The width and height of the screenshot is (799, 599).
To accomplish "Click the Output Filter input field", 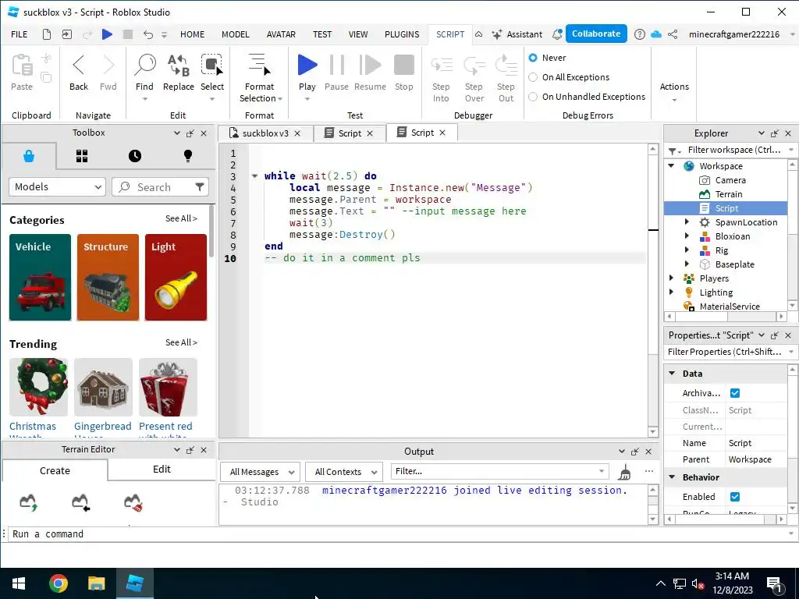I will [x=499, y=472].
